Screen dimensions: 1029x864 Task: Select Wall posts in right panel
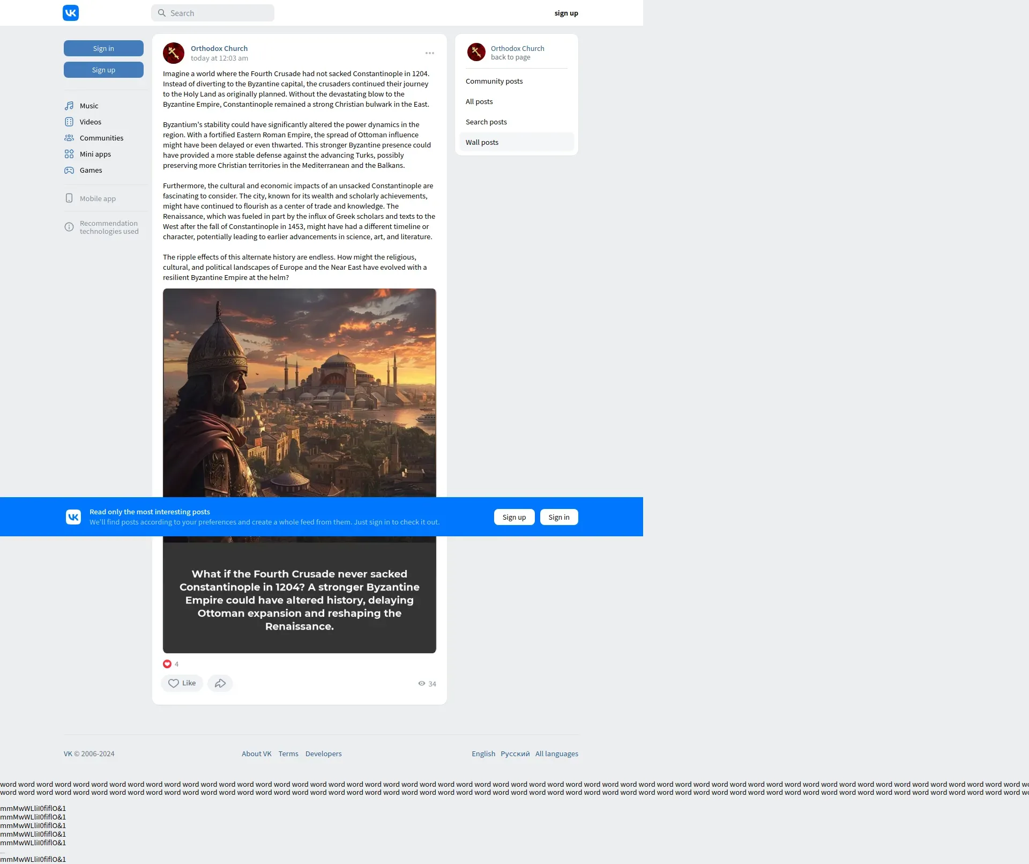[x=482, y=143]
